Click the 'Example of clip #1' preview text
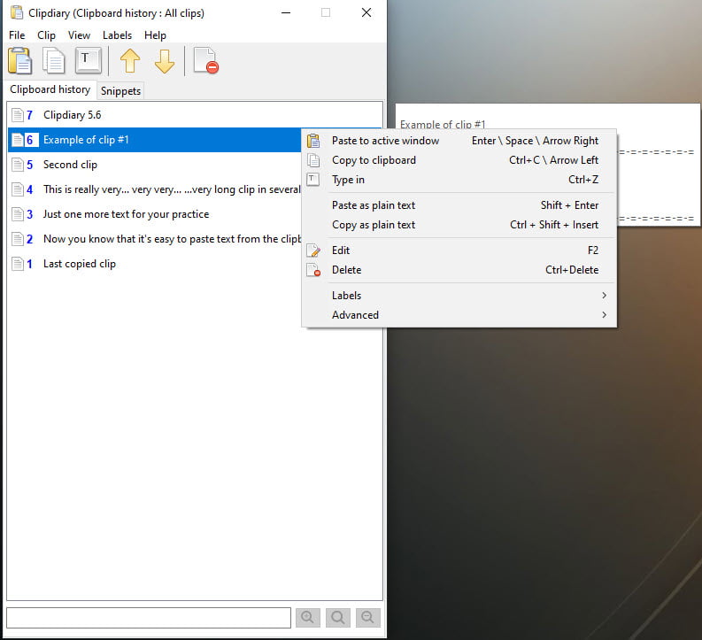 click(x=443, y=124)
